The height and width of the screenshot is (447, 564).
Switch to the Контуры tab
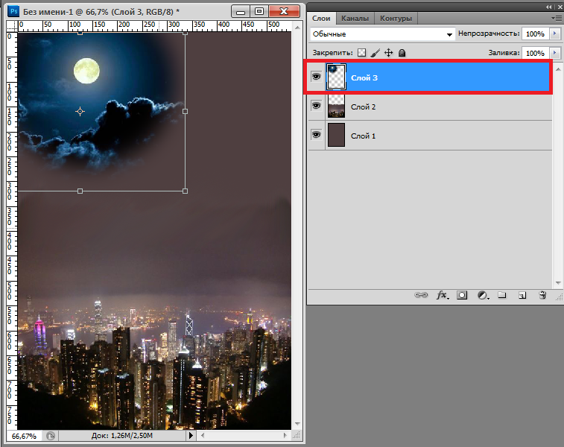(x=396, y=19)
